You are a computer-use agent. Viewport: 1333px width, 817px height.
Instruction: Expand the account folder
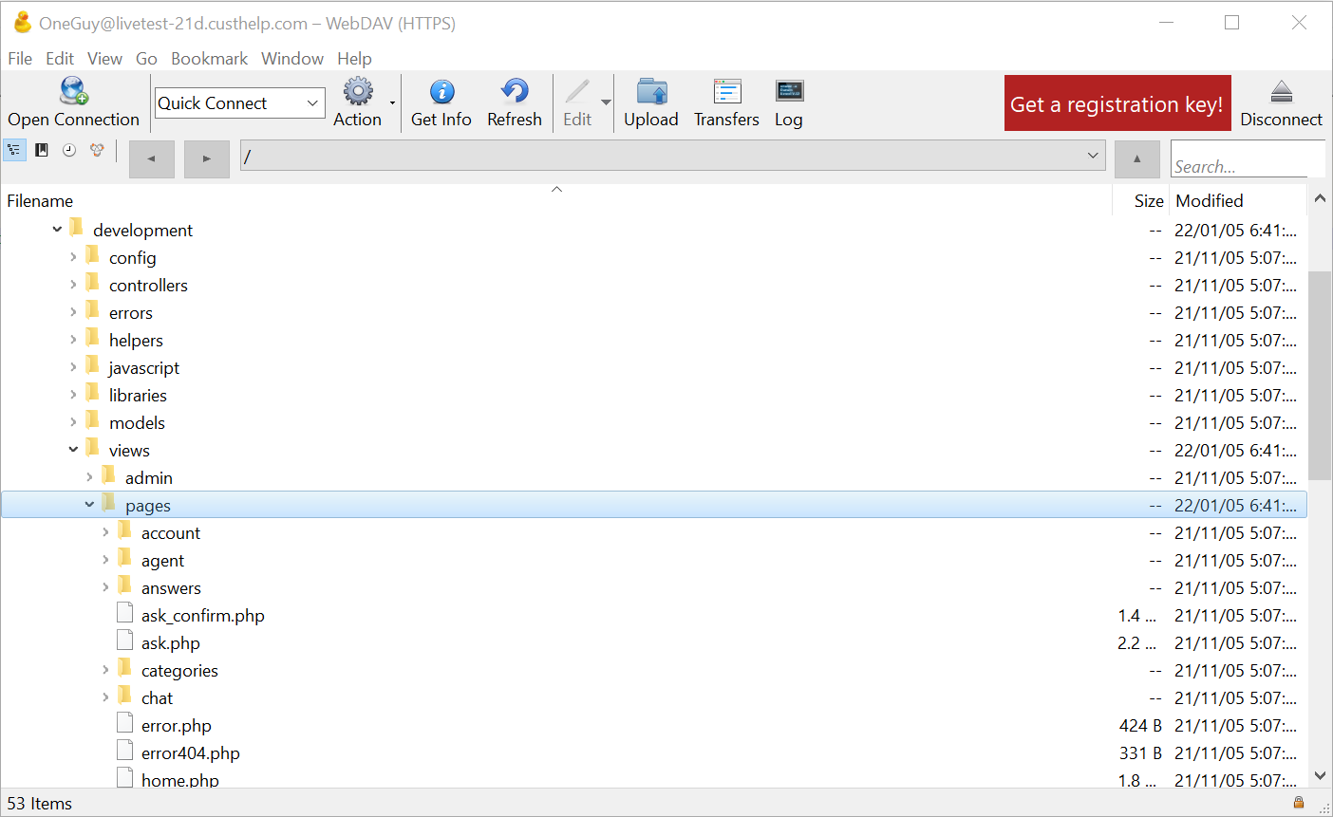coord(105,531)
